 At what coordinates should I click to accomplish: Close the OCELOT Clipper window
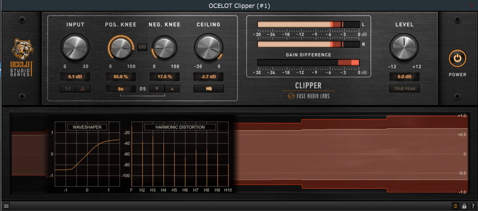pos(472,6)
